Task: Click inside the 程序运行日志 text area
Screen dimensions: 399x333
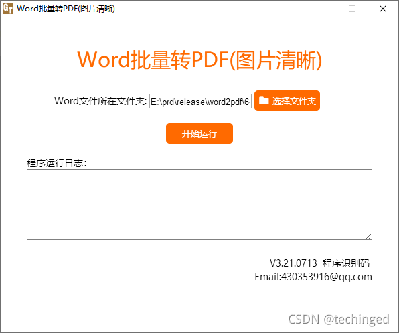Action: [199, 205]
